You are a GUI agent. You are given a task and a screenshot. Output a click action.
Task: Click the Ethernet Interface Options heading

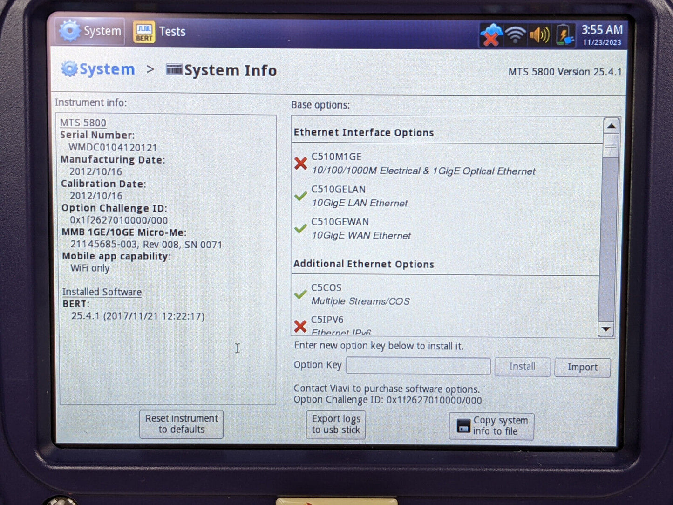click(x=364, y=133)
